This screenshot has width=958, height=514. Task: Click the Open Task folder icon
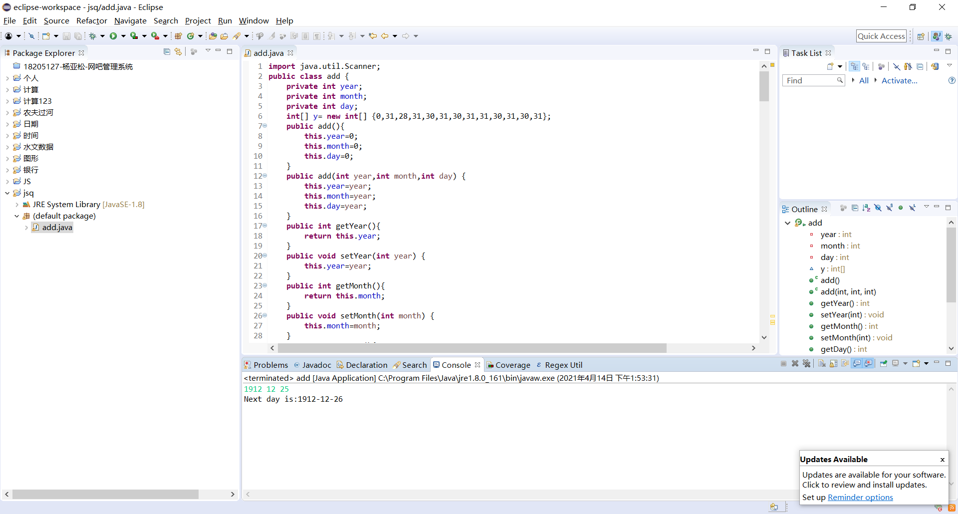pos(225,36)
